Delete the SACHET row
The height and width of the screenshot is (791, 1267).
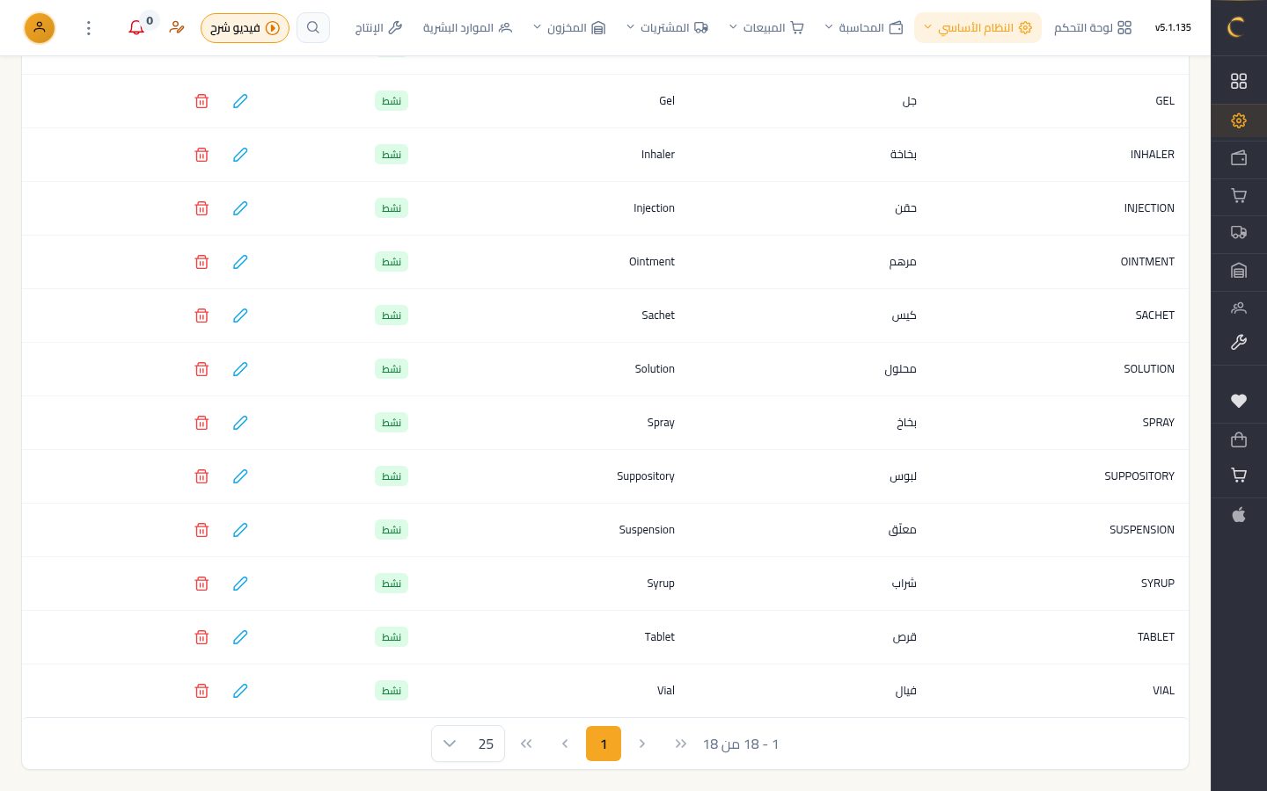(201, 316)
